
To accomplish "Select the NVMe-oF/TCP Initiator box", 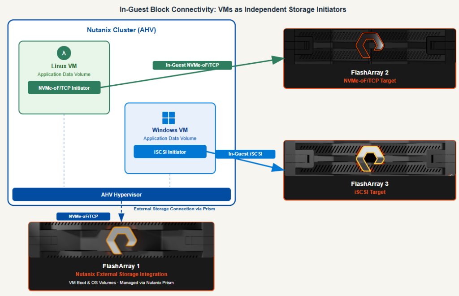I will (x=64, y=88).
